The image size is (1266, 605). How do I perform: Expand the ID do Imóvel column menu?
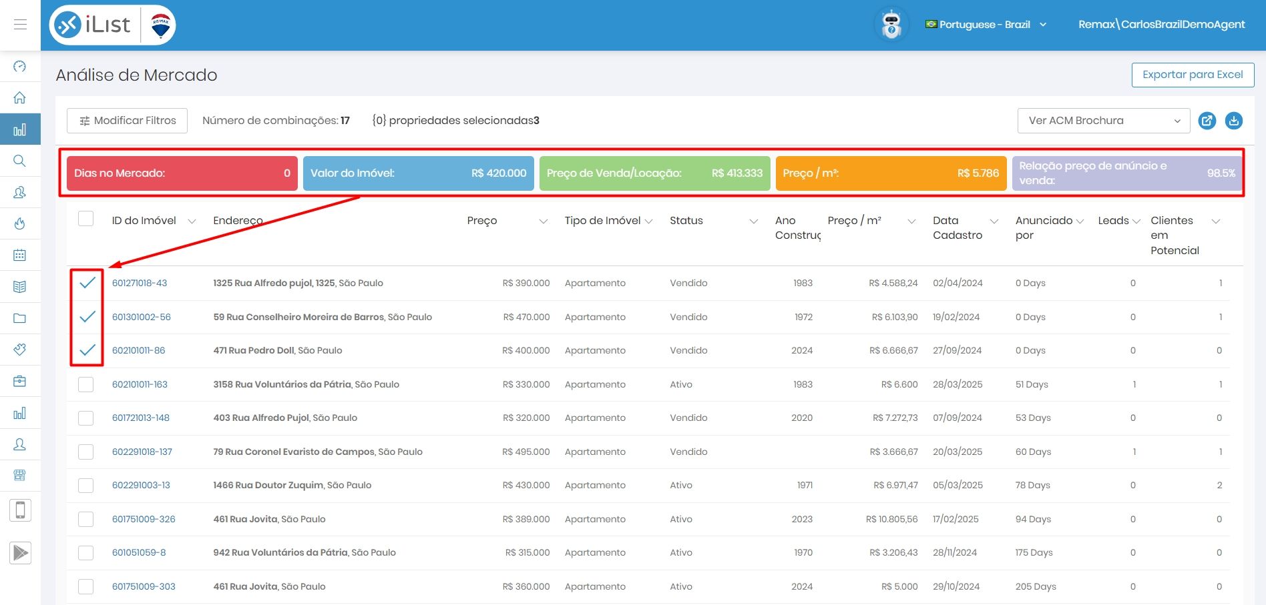coord(192,221)
